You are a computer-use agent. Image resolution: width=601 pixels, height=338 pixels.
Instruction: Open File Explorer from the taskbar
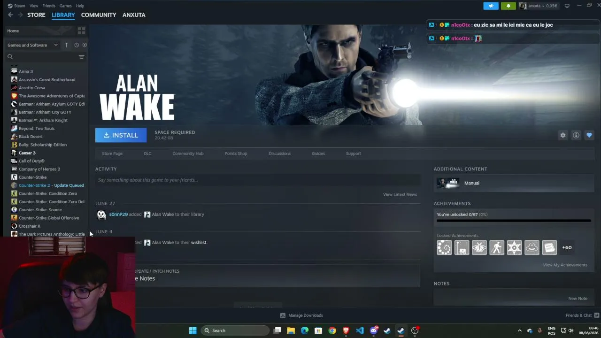coord(291,330)
